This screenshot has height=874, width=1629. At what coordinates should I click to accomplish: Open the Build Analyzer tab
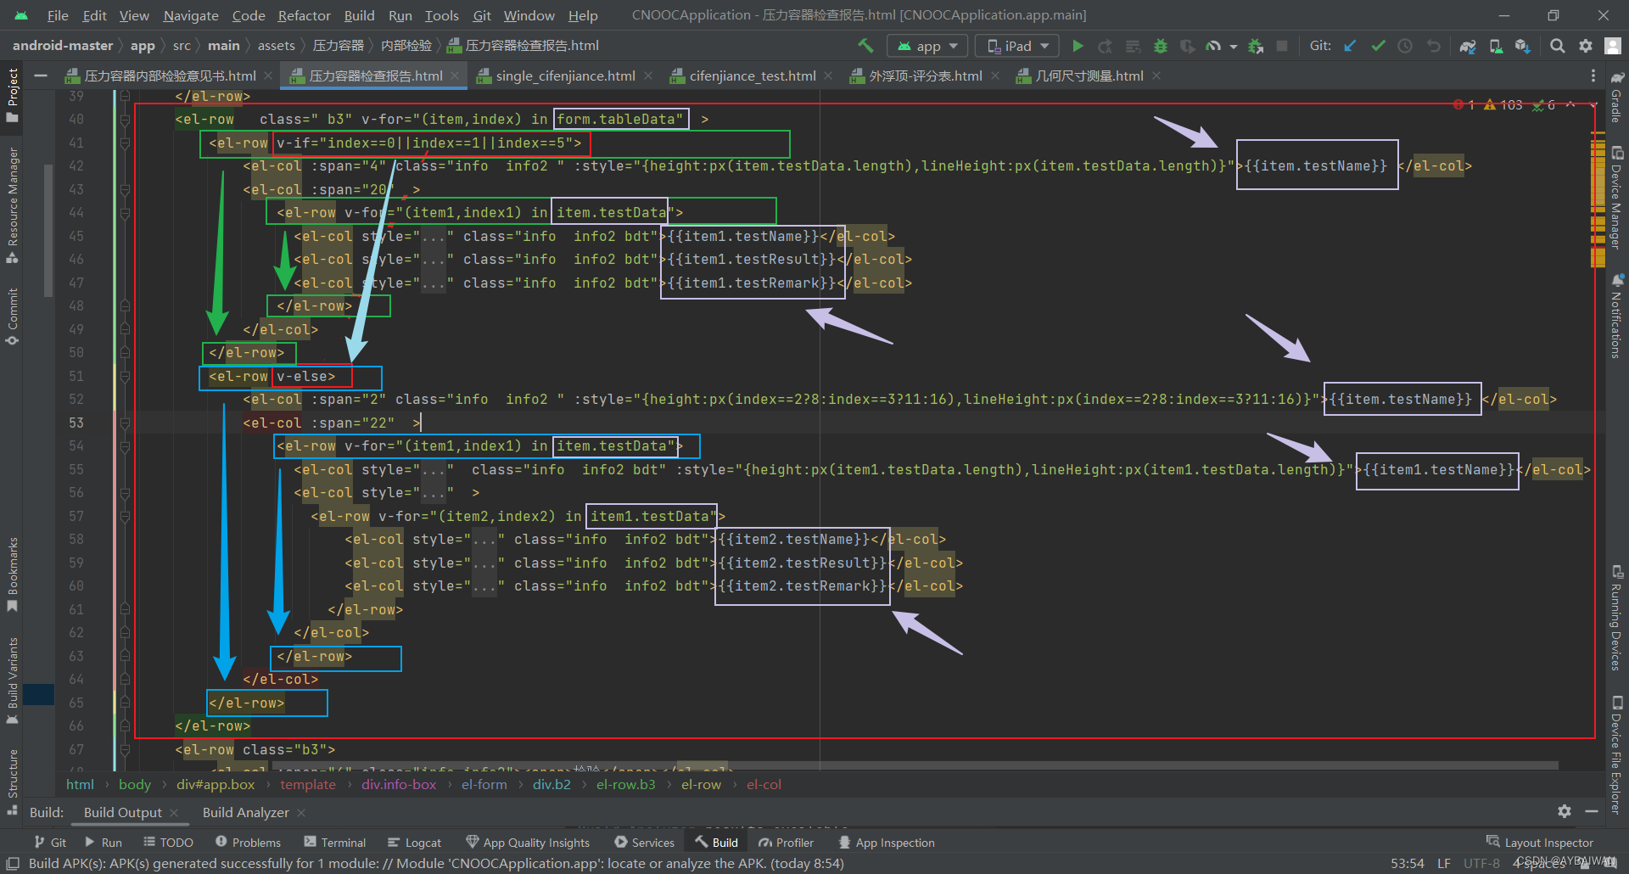pyautogui.click(x=245, y=812)
